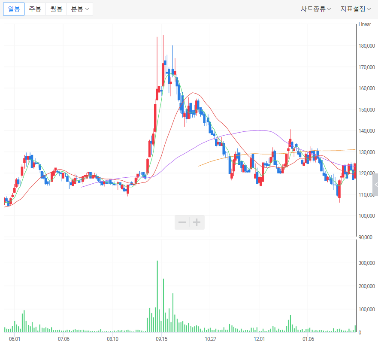Click the 90,000 price axis label
The height and width of the screenshot is (343, 378).
click(365, 237)
